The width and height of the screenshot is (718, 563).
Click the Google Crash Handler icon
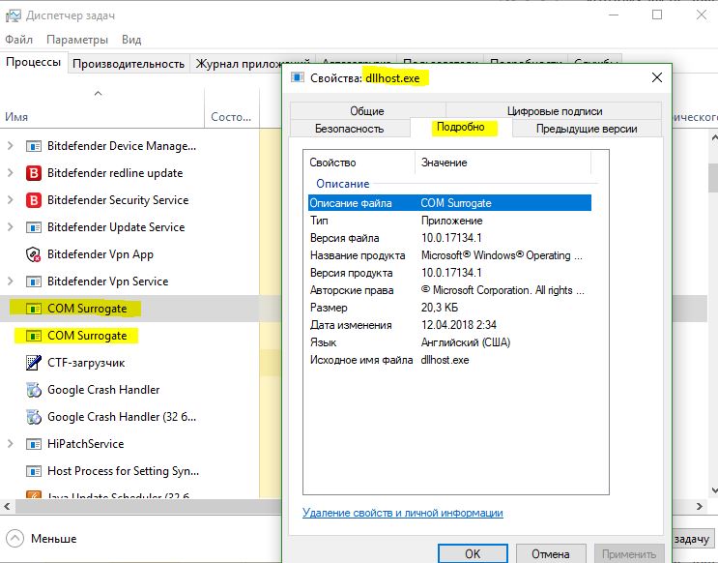pyautogui.click(x=34, y=390)
